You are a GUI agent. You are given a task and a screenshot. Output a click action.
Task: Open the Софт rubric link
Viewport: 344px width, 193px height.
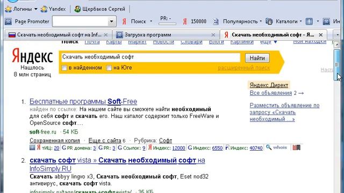click(166, 140)
